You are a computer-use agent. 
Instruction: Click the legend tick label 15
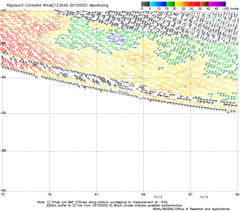pyautogui.click(x=166, y=9)
